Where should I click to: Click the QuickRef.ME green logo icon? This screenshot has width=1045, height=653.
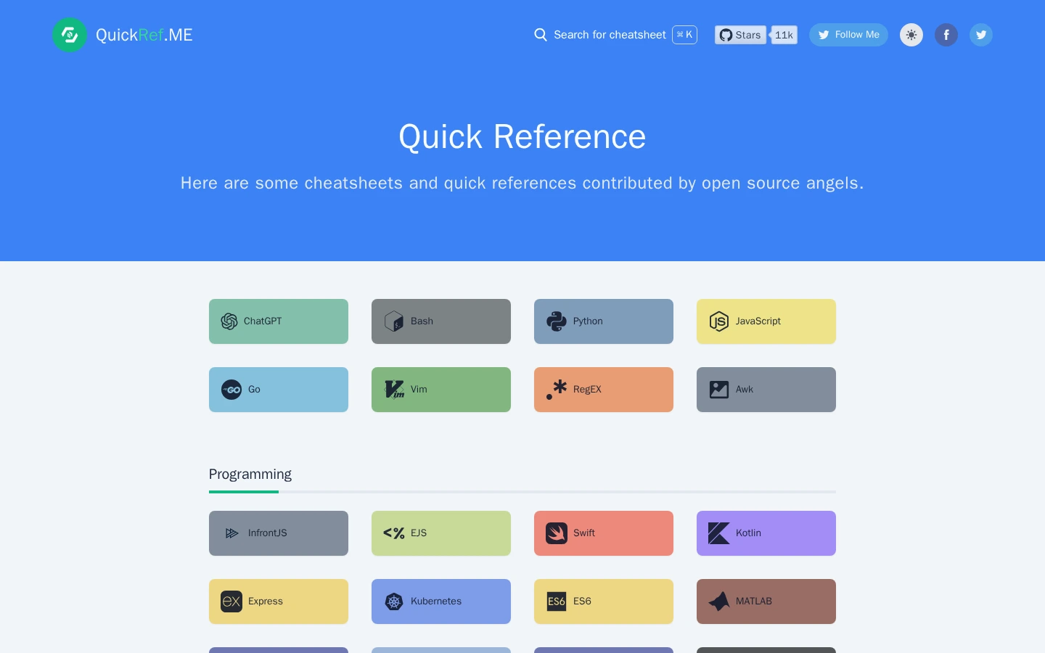click(70, 35)
